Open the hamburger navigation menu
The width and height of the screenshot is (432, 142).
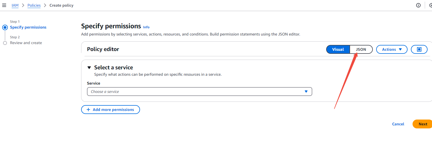pos(4,5)
